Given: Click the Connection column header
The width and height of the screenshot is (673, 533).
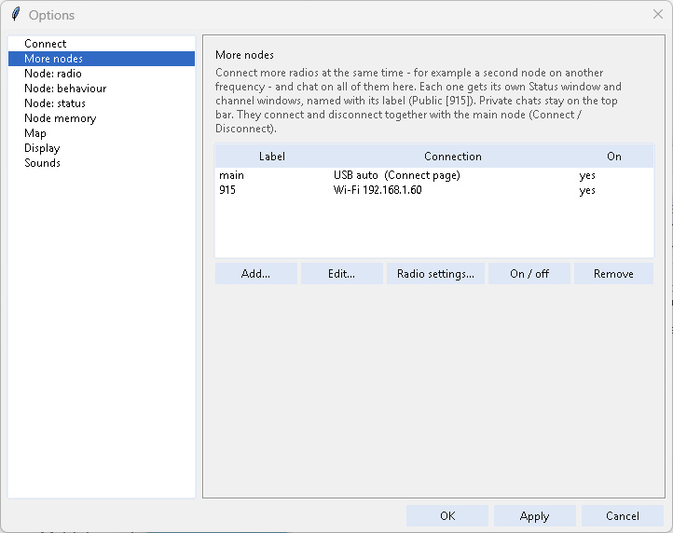Looking at the screenshot, I should tap(453, 157).
